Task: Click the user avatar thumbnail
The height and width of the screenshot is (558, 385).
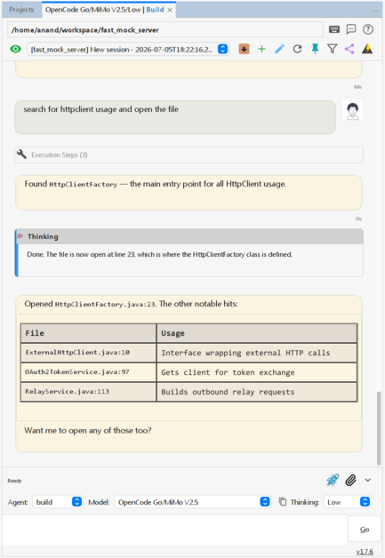Action: [353, 110]
